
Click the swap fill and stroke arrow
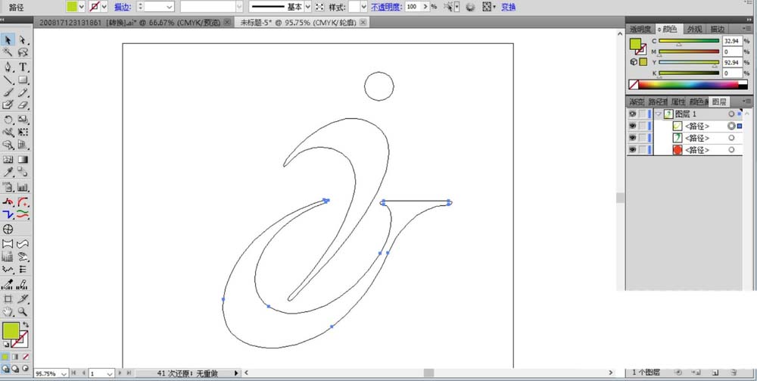pyautogui.click(x=25, y=324)
